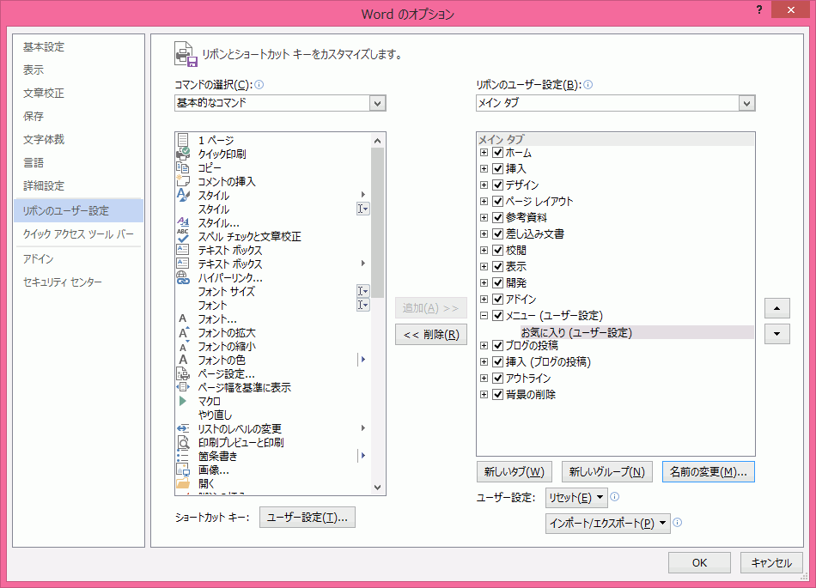Click the 開く folder icon
This screenshot has width=816, height=588.
click(183, 483)
